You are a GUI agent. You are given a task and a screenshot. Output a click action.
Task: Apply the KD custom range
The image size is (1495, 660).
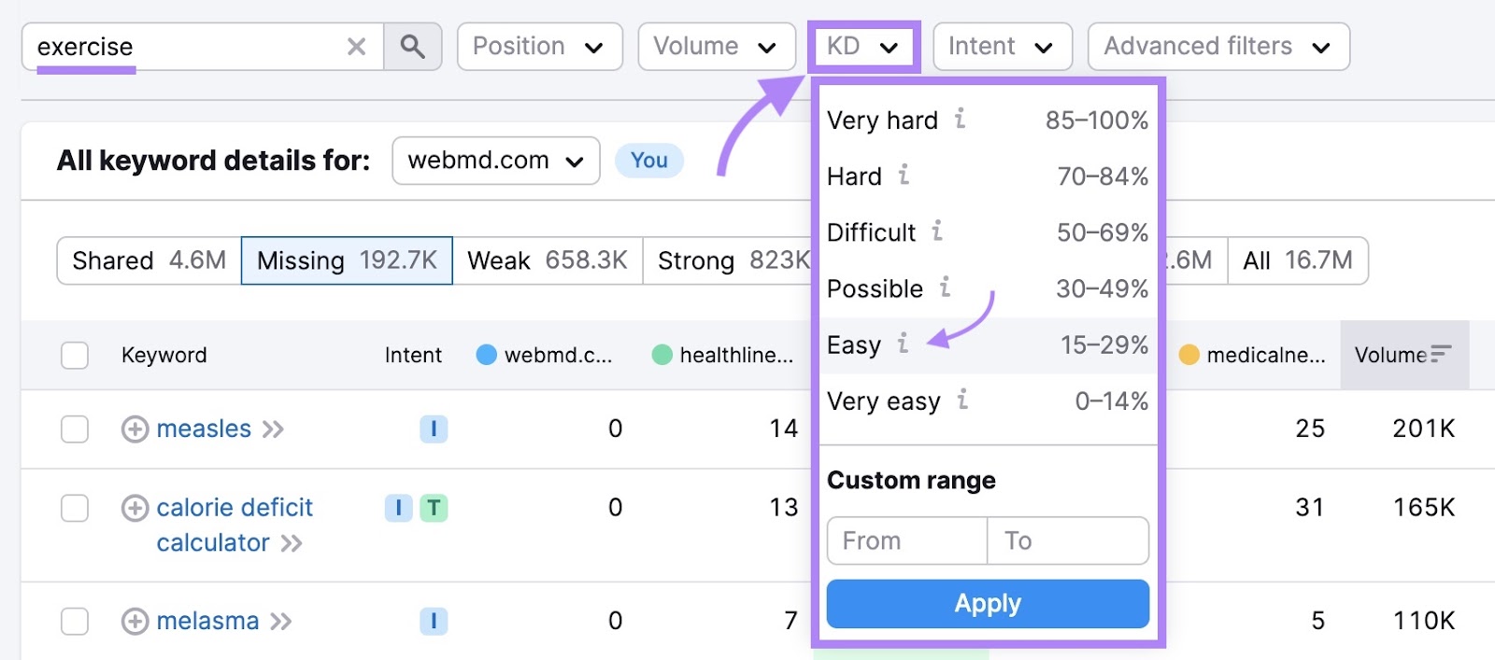pos(987,603)
